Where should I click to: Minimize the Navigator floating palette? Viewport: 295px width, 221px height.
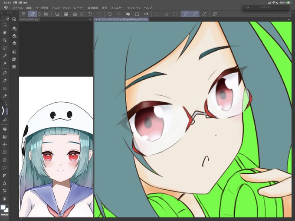click(x=252, y=7)
